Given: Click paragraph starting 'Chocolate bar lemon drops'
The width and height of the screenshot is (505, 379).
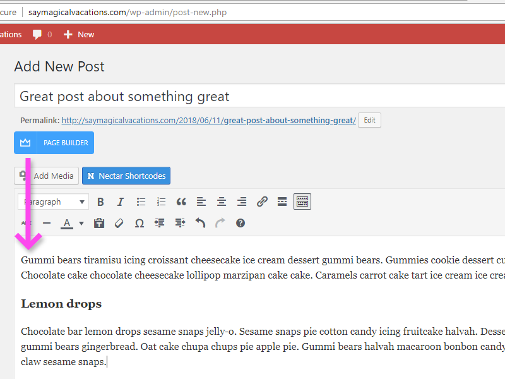Looking at the screenshot, I should (263, 346).
